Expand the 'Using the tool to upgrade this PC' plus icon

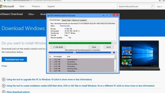[4, 79]
